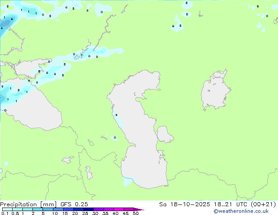Click the legend label '0.1'
Screen dimensions: 278x215
pyautogui.click(x=5, y=213)
